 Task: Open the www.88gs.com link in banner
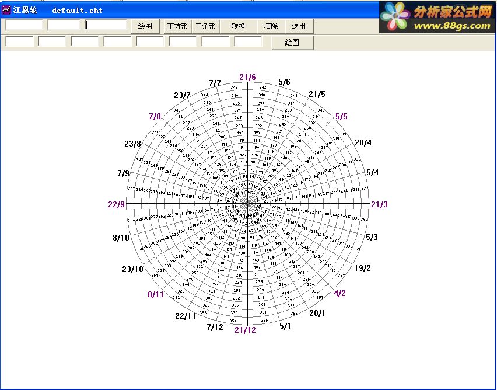coord(452,26)
